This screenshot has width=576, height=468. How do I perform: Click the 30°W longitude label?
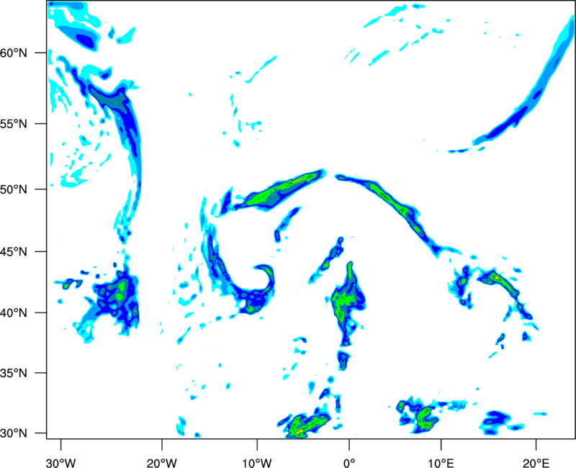click(x=61, y=463)
